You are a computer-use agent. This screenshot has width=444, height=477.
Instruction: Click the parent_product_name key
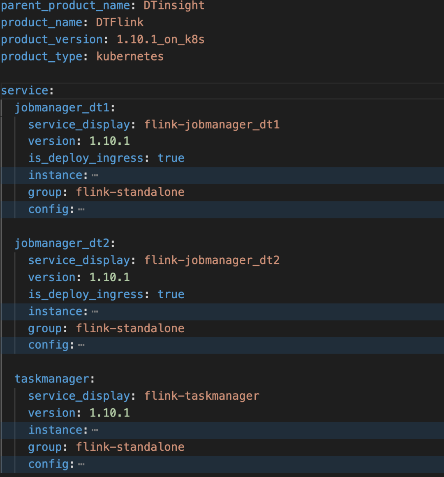click(66, 6)
